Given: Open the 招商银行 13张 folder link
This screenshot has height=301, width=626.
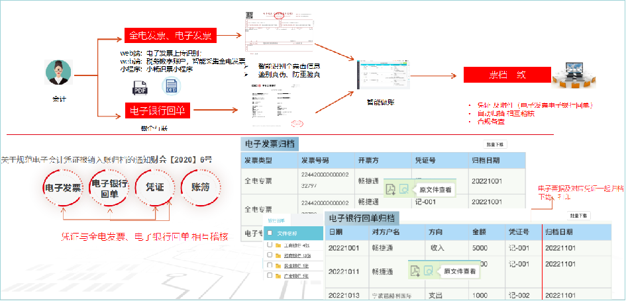Looking at the screenshot, I should 297,255.
